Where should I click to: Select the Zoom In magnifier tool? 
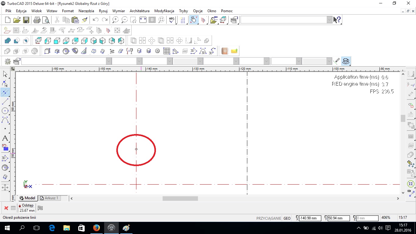point(115,20)
